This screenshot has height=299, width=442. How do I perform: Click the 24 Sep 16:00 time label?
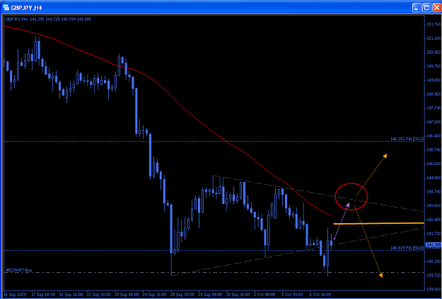153,294
